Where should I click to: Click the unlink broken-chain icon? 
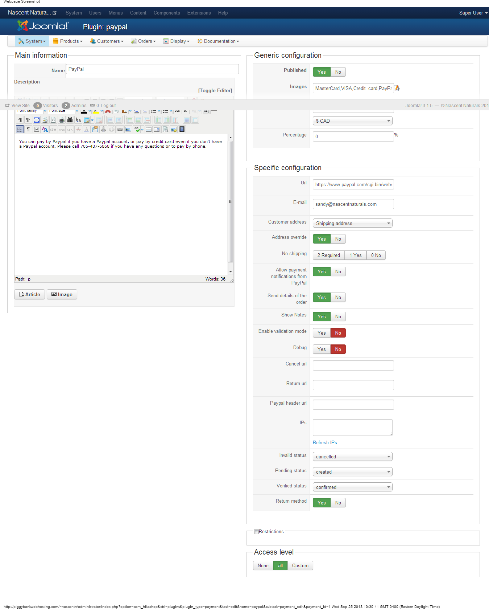(x=112, y=129)
